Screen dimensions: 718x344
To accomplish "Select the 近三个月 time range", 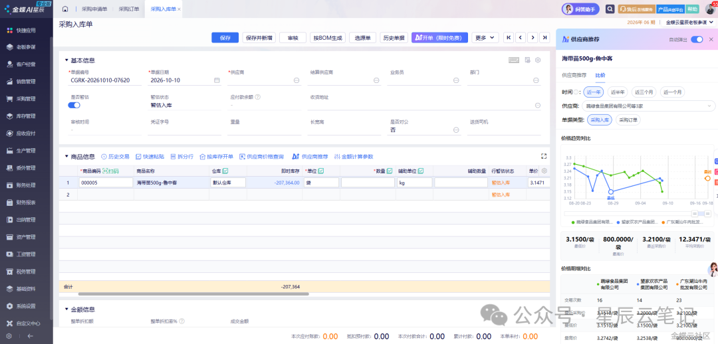I will click(x=644, y=92).
